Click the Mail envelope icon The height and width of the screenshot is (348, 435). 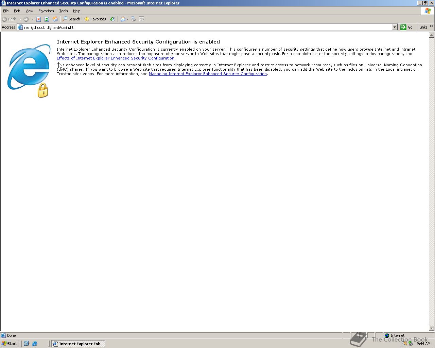coord(123,19)
